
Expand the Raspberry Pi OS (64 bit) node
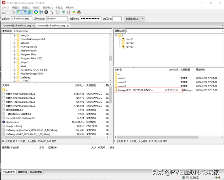tap(15, 70)
